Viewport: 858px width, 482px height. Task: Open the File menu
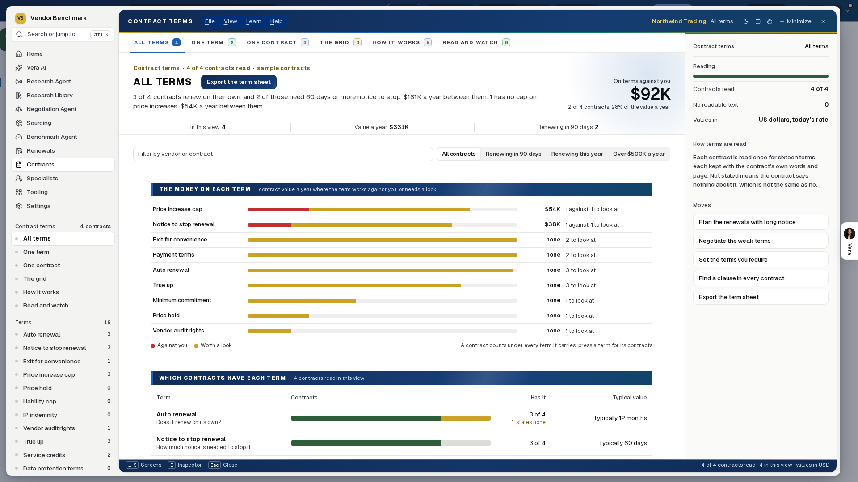coord(210,21)
